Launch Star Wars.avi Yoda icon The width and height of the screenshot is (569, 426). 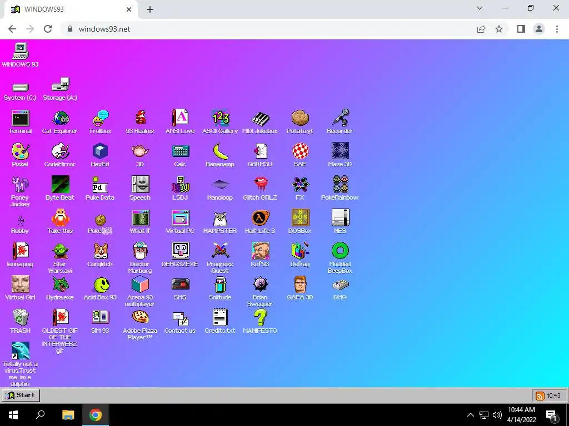pos(60,251)
